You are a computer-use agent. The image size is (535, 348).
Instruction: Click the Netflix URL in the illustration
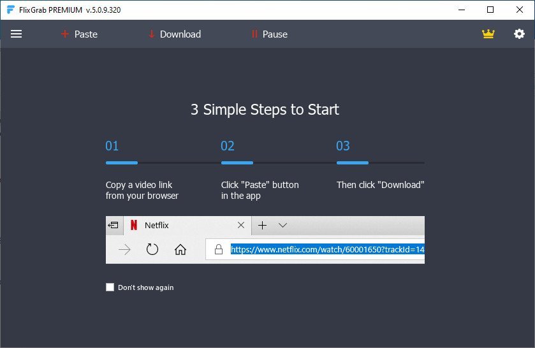(x=328, y=249)
